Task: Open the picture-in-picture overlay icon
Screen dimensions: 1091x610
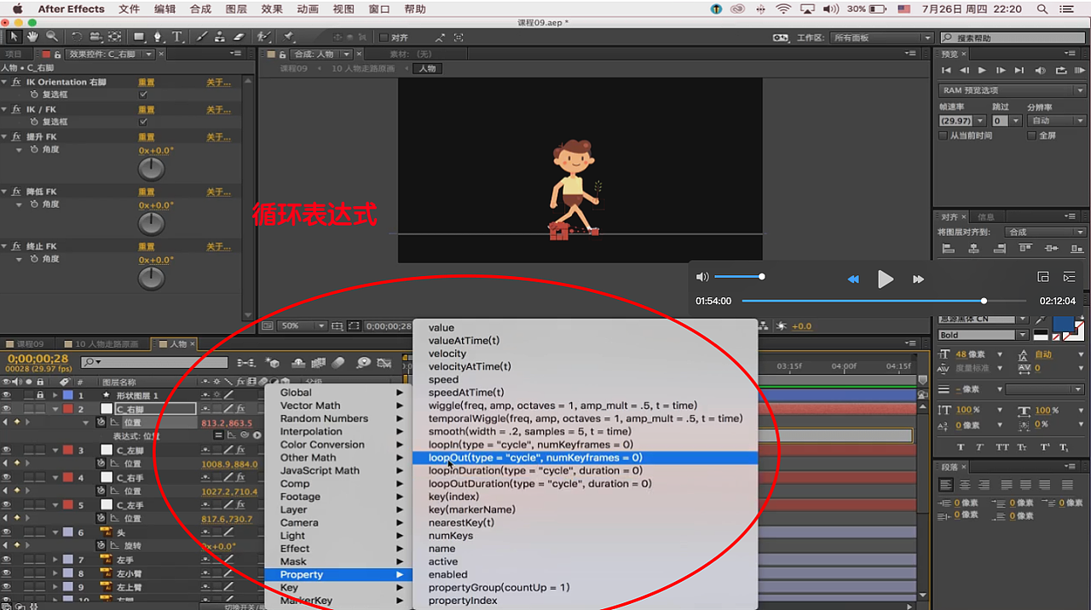Action: [x=1042, y=277]
